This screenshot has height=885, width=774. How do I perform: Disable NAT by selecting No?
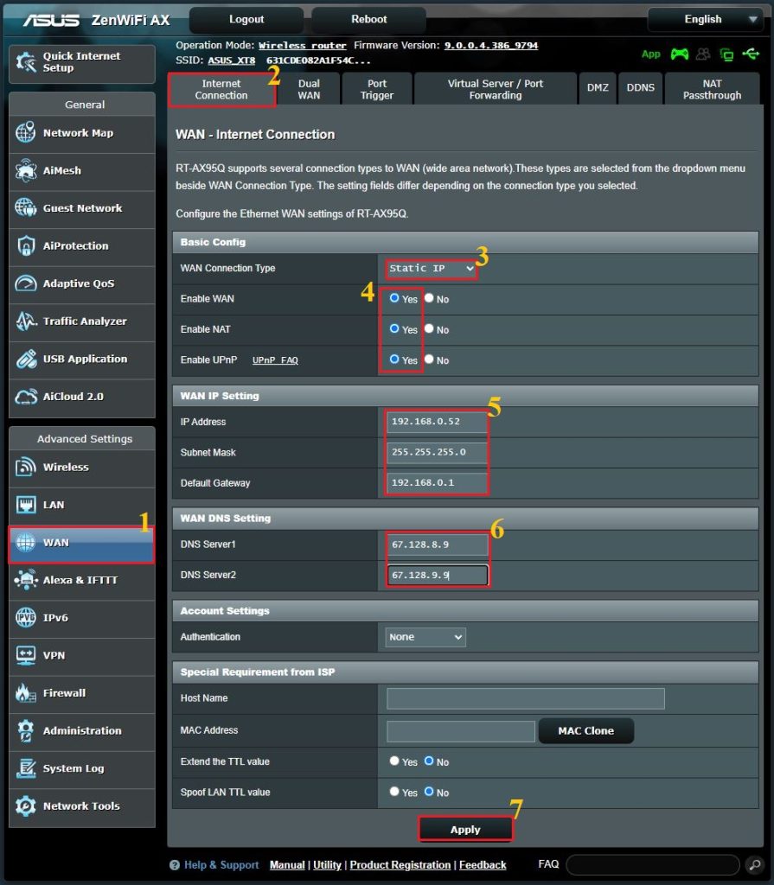point(429,329)
